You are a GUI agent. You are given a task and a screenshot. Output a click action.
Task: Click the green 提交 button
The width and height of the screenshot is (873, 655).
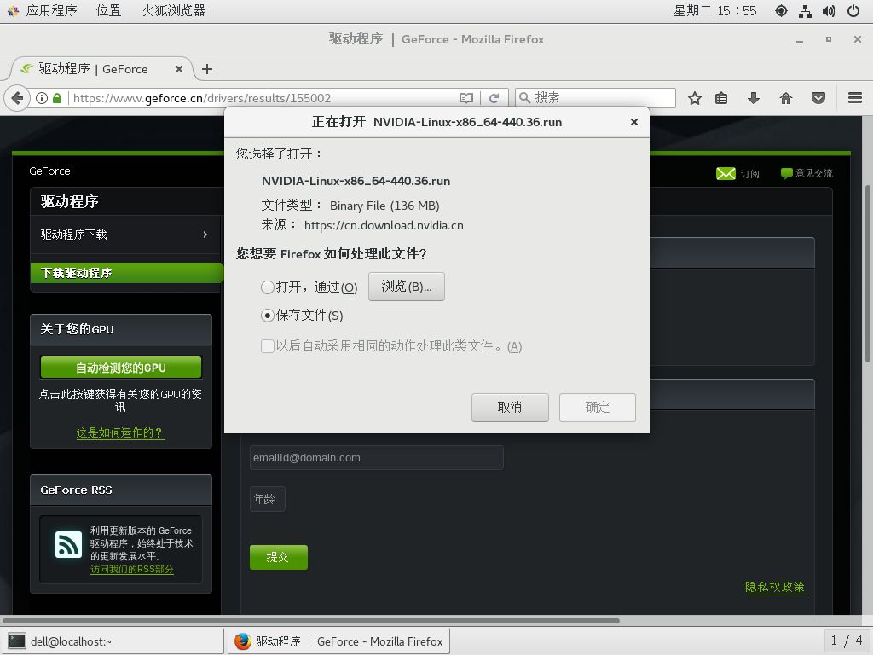[279, 557]
